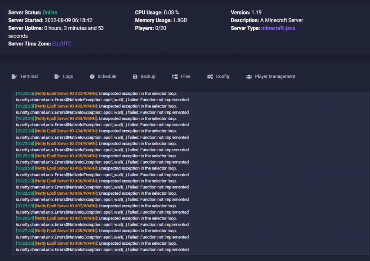
Task: Go to the Backup tab
Action: pyautogui.click(x=144, y=77)
